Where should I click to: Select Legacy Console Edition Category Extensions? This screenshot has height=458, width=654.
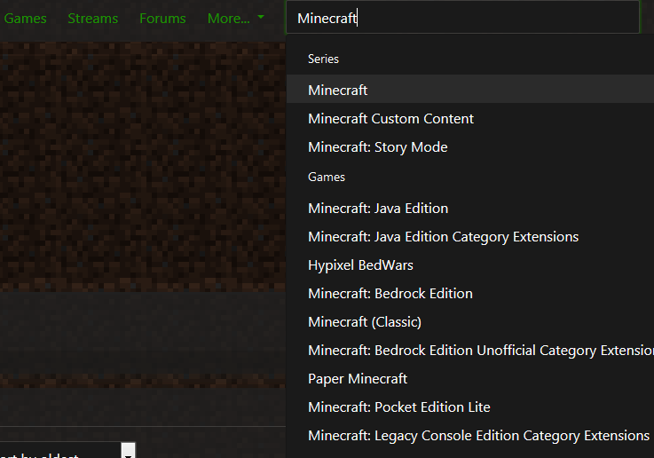pos(478,435)
